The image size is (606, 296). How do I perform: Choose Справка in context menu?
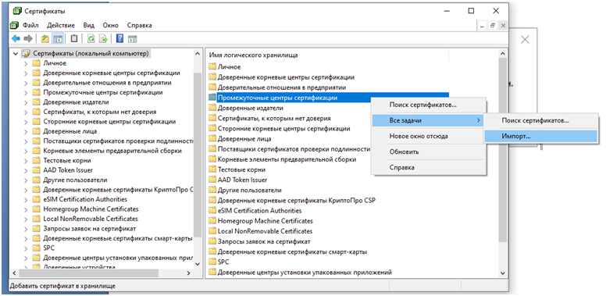click(x=428, y=167)
